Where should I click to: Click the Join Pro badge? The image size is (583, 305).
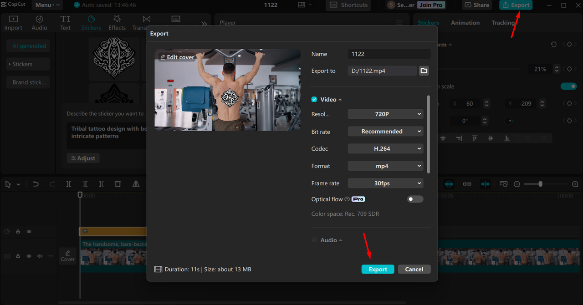[431, 5]
